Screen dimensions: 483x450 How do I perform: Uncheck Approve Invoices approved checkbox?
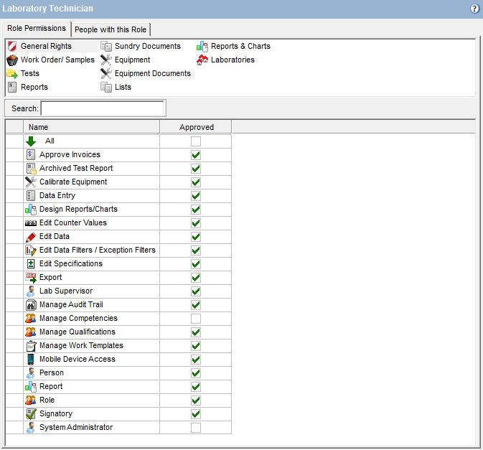click(x=196, y=154)
